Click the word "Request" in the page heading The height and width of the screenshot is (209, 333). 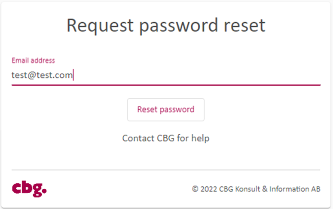click(x=100, y=26)
